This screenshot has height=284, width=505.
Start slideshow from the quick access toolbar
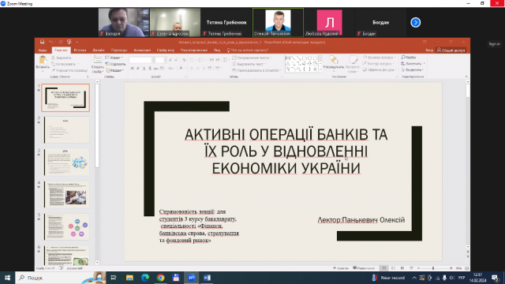(69, 42)
